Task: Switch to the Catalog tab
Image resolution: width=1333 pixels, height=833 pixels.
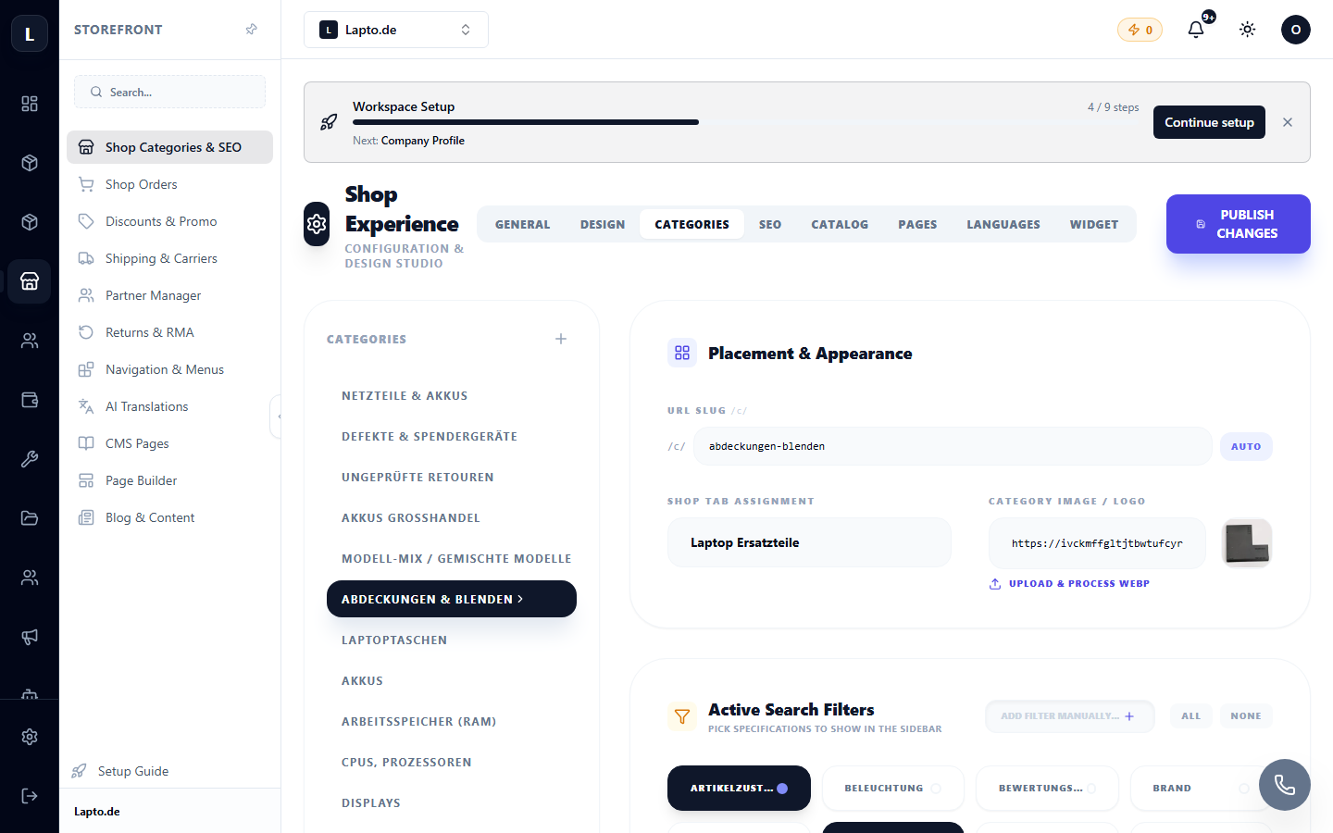Action: pyautogui.click(x=840, y=224)
